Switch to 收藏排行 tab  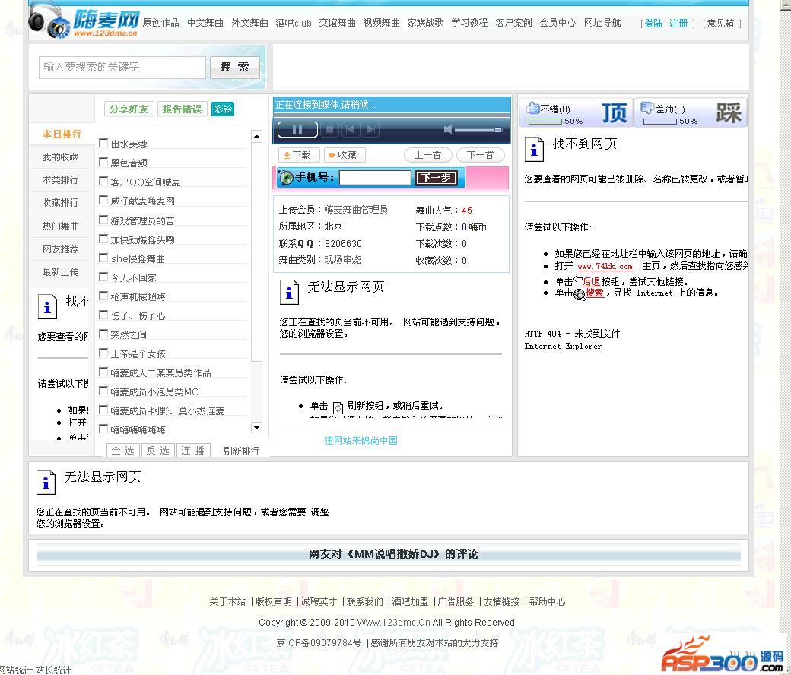pos(61,203)
